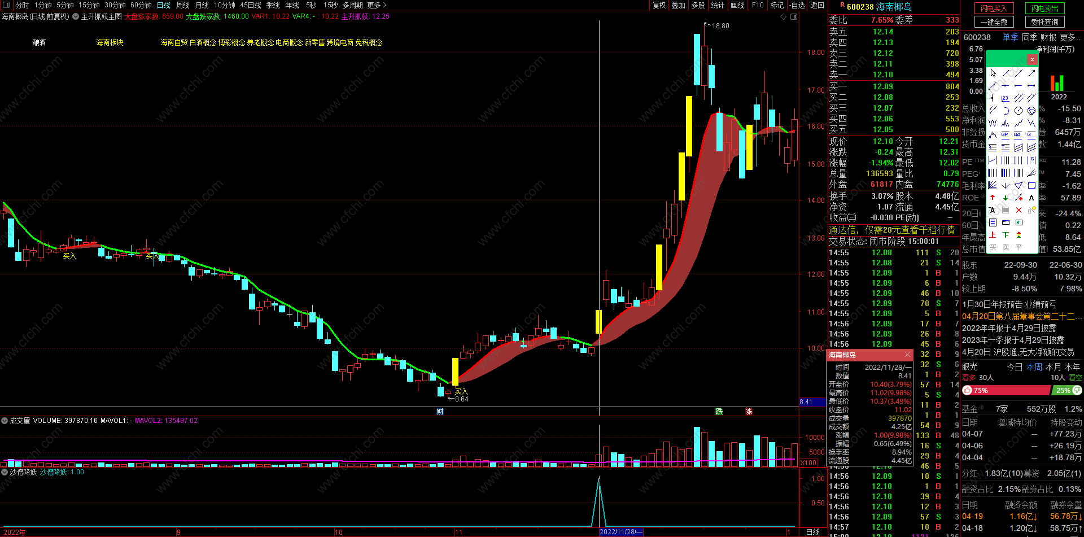Select the ruler measurement tool
The width and height of the screenshot is (1084, 537).
click(x=1006, y=222)
